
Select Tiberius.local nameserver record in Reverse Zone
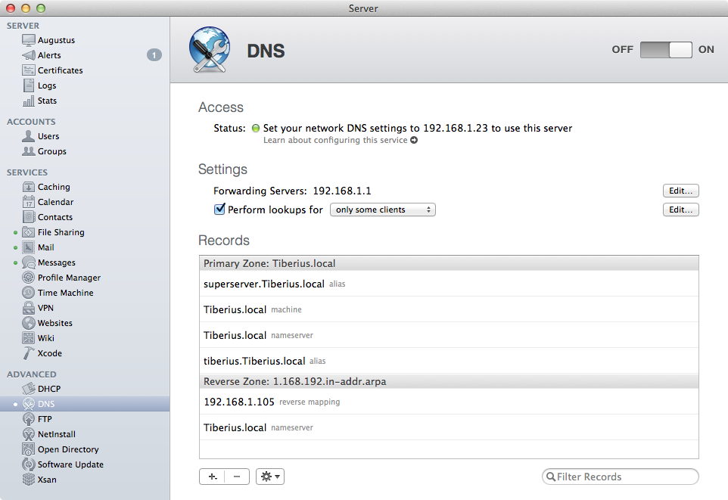[x=449, y=427]
